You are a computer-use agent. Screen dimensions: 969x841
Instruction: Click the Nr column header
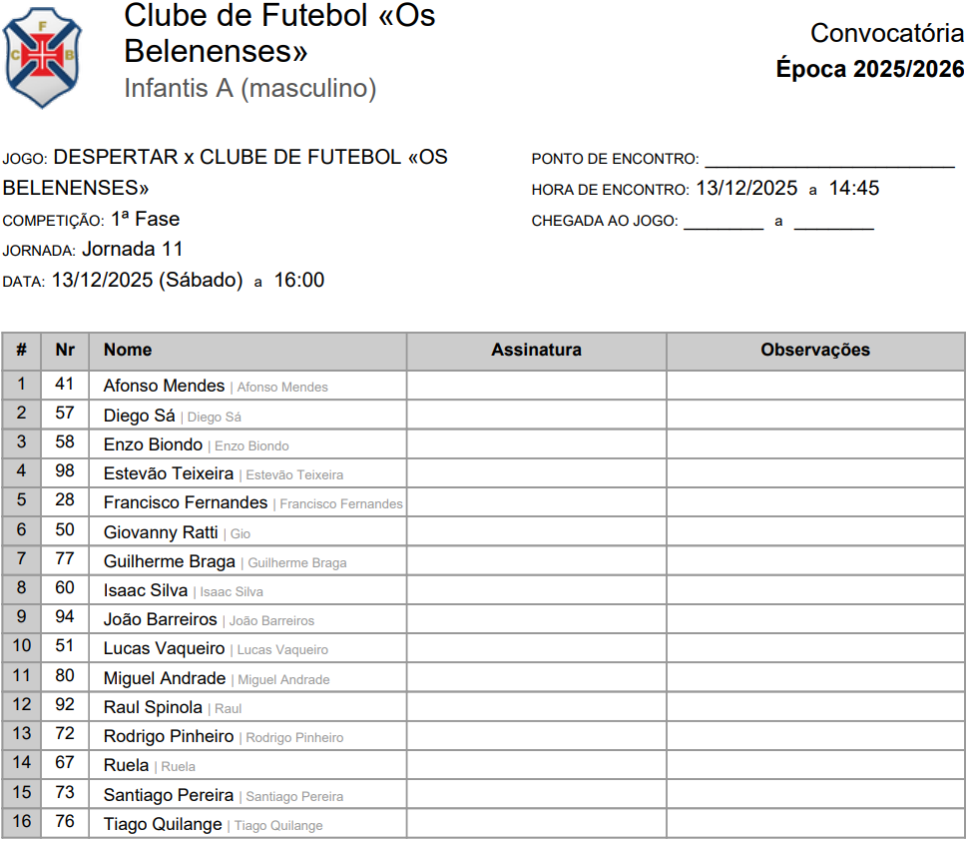65,351
